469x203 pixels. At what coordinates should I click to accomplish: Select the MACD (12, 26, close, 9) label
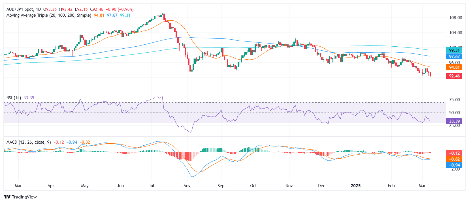pyautogui.click(x=29, y=142)
